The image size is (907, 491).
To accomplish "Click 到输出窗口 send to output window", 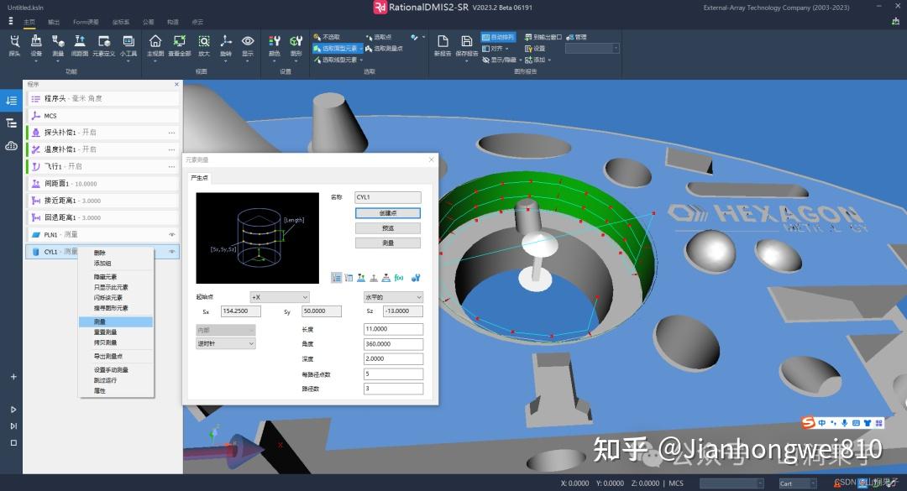I will (x=543, y=37).
